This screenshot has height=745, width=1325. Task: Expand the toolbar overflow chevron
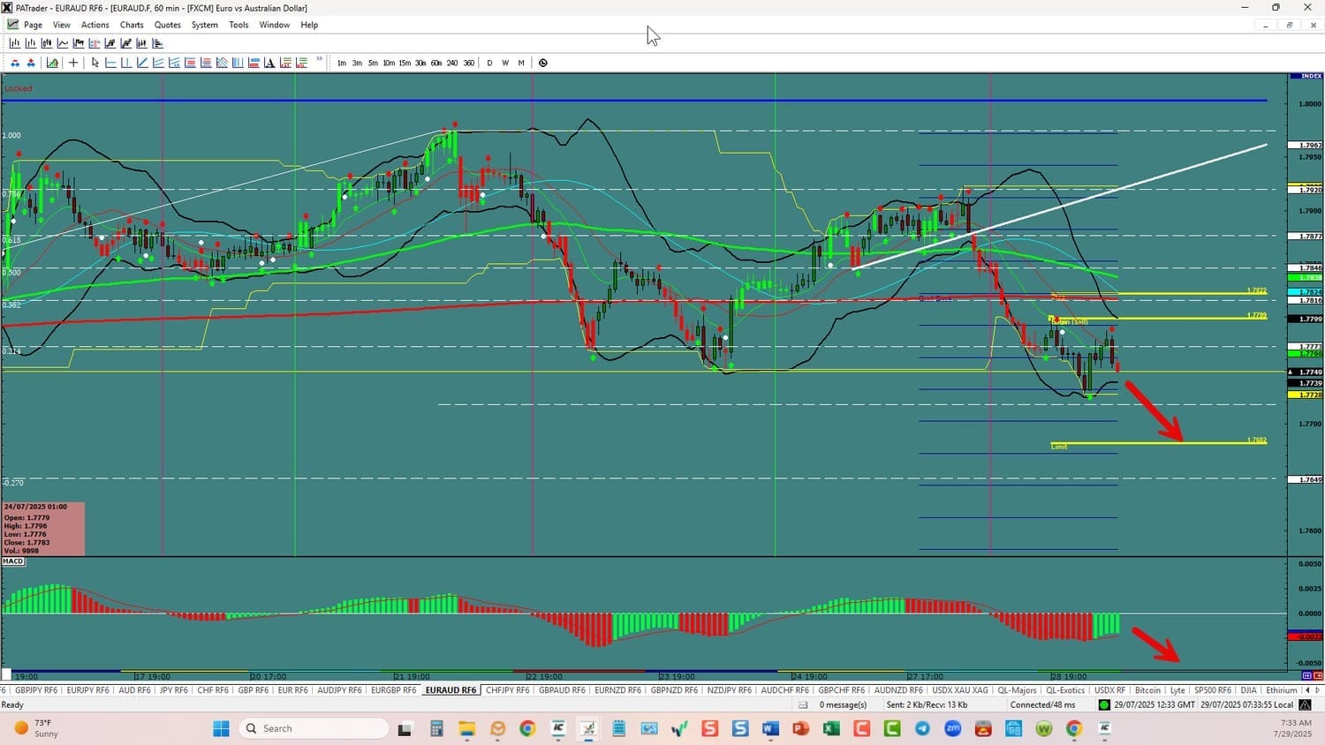(319, 60)
